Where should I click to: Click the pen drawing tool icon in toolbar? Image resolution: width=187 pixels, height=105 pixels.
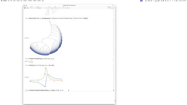point(67,8)
